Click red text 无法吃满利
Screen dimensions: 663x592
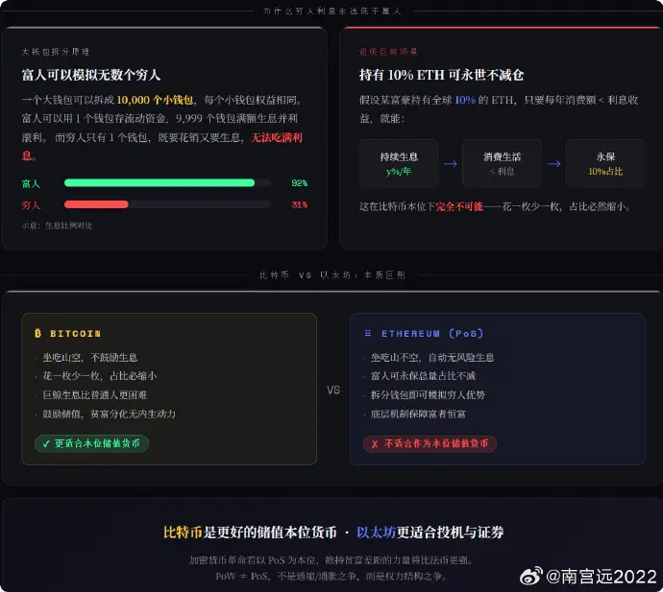click(277, 137)
